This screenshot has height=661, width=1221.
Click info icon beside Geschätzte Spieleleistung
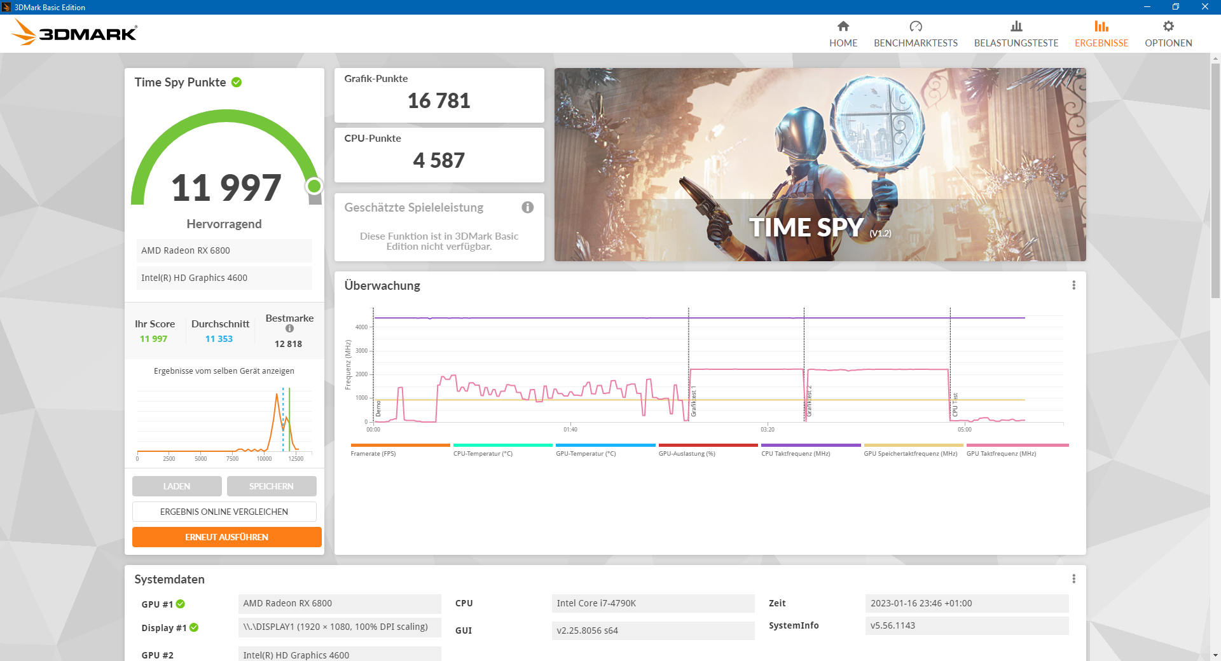pos(528,207)
